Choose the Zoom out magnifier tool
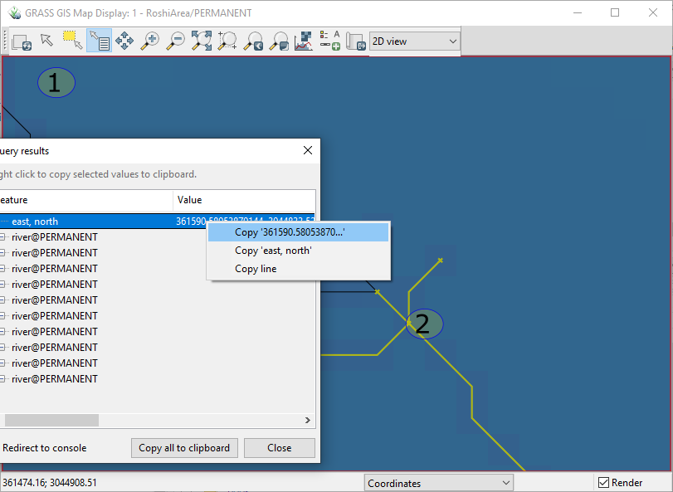The height and width of the screenshot is (492, 673). (x=176, y=41)
